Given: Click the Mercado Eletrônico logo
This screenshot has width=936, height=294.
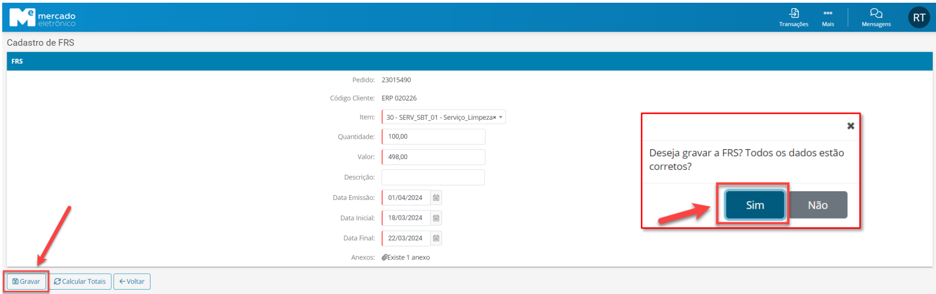Looking at the screenshot, I should point(43,17).
